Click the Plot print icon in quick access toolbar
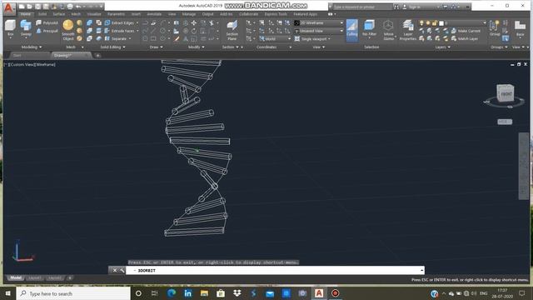This screenshot has width=533, height=300. (70, 7)
